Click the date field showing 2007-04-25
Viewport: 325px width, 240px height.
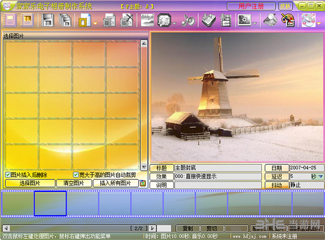pyautogui.click(x=307, y=168)
